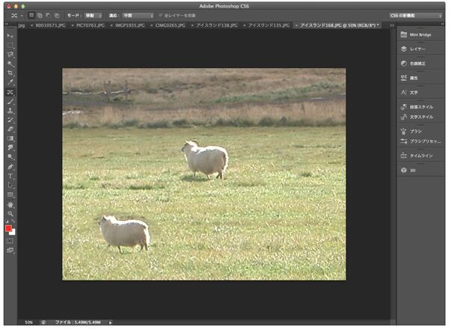449x329 pixels.
Task: Toggle Sample All Layers checkbox
Action: coord(161,15)
